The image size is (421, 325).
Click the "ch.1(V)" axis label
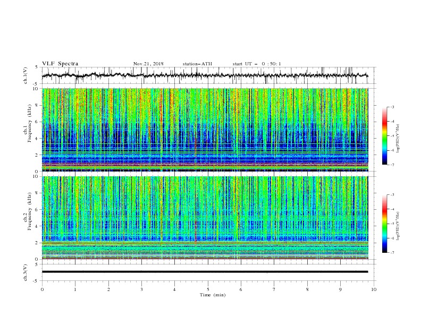pos(26,75)
